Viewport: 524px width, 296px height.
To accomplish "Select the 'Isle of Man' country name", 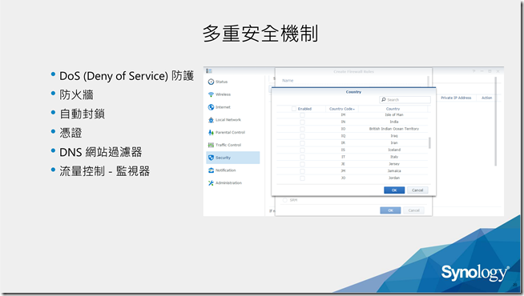I will click(394, 114).
